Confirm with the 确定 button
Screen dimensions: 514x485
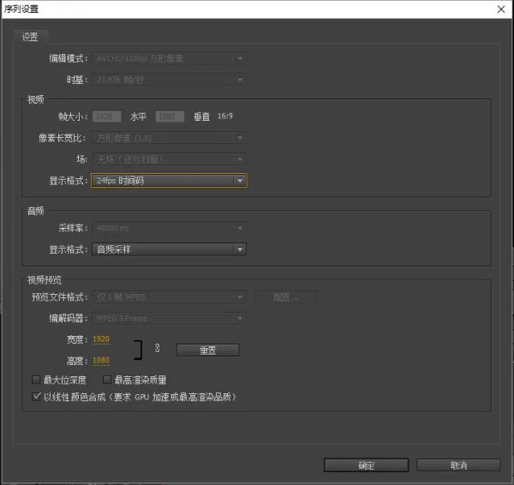(366, 465)
